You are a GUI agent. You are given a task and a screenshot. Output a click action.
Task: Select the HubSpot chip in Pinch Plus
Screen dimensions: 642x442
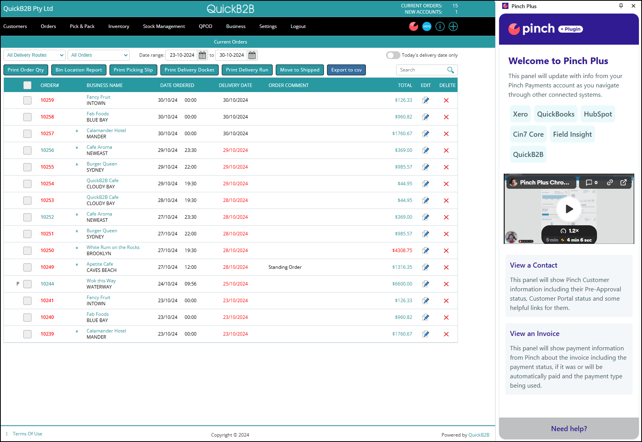[598, 114]
